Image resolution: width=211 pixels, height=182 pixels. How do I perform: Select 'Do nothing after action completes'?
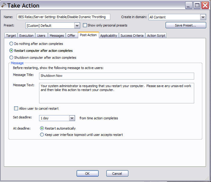coord(11,44)
